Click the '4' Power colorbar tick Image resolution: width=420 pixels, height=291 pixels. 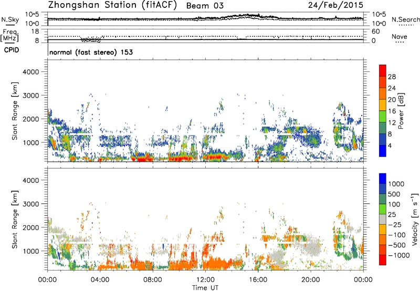(390, 146)
